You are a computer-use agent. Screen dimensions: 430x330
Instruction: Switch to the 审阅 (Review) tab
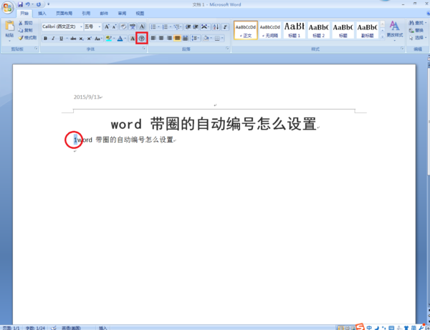click(x=122, y=13)
